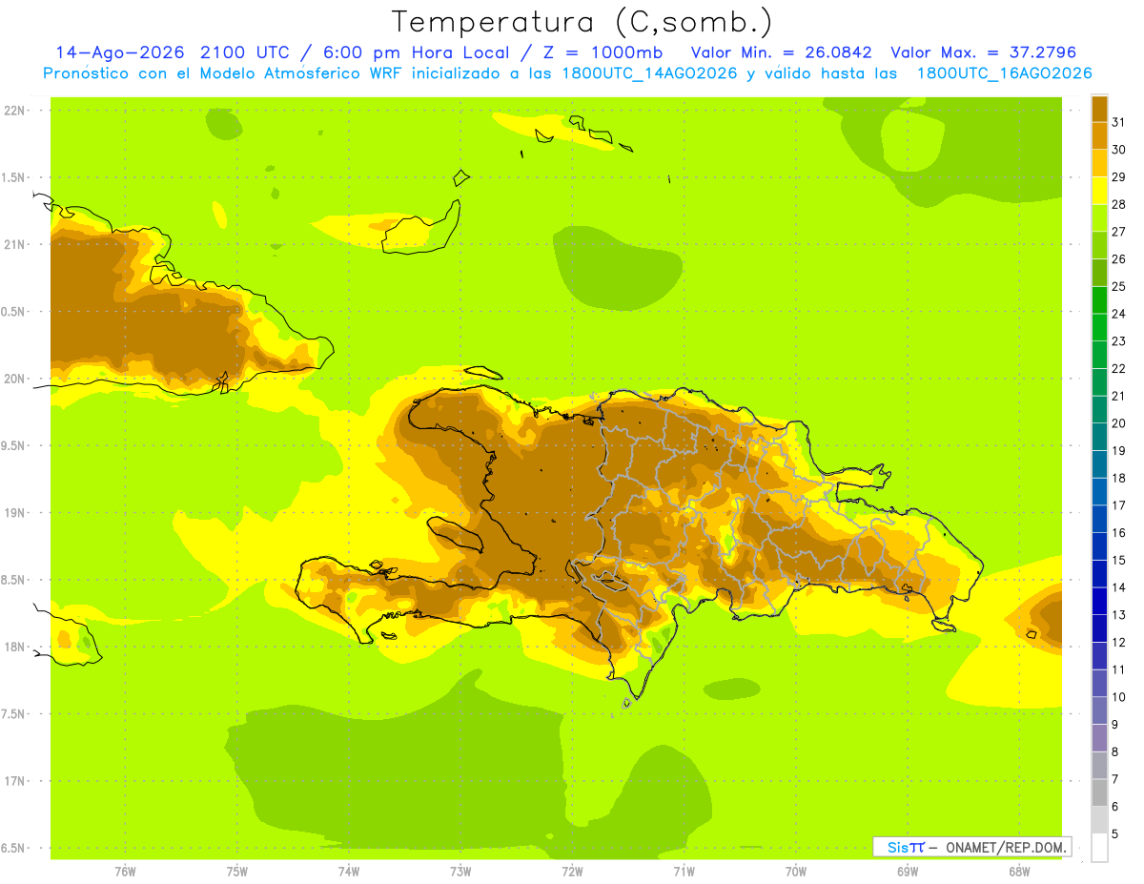Image resolution: width=1144 pixels, height=884 pixels.
Task: Pick the color bar swatch between 30 and 31
Action: pyautogui.click(x=1099, y=135)
